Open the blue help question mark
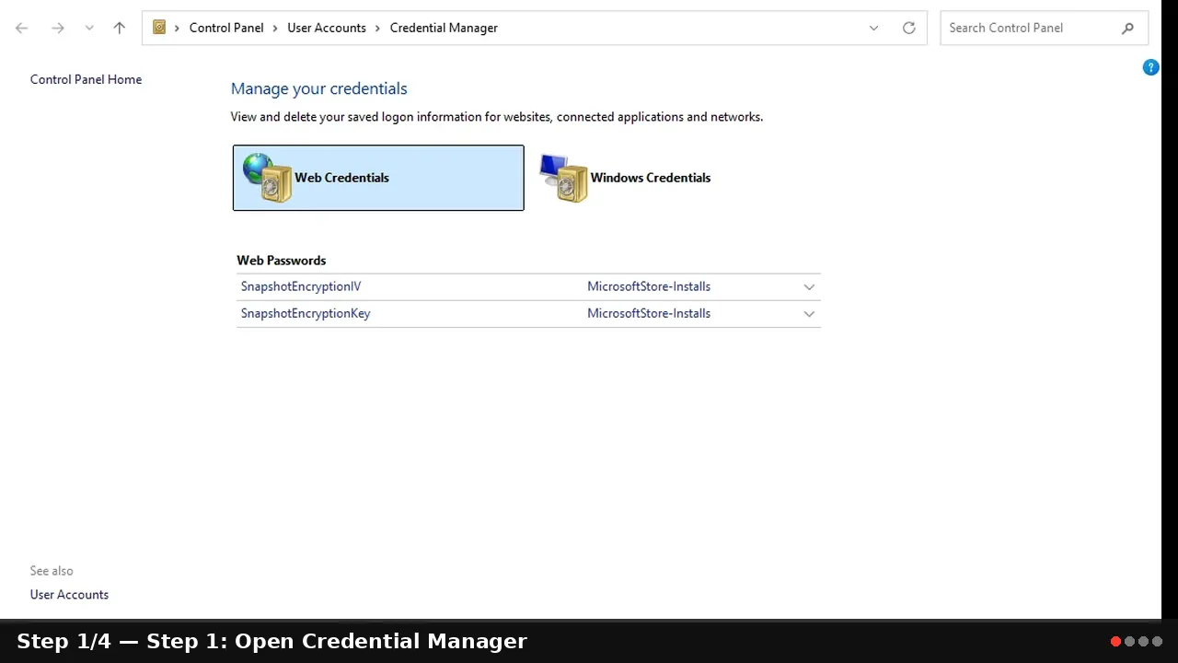This screenshot has width=1178, height=663. (1150, 67)
